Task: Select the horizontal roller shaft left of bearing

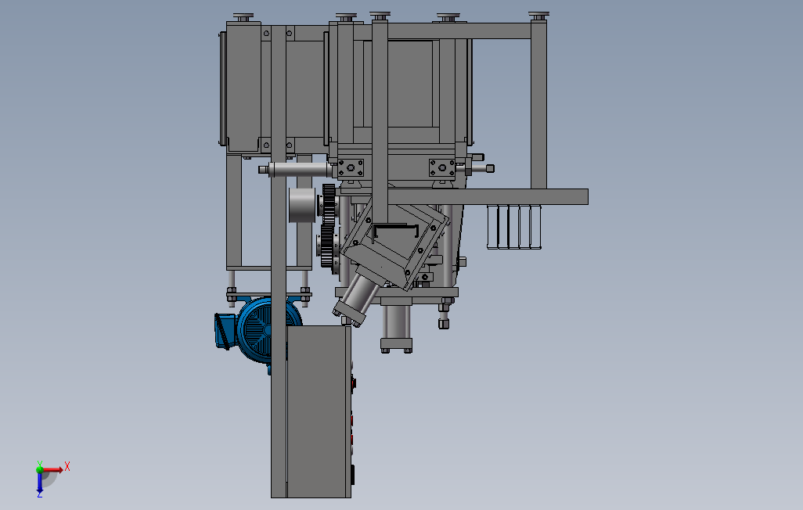Action: (x=300, y=170)
